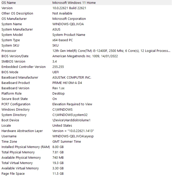Screen dimensions: 183x177
Task: Select the BIOS Version/Date label
Action: click(x=15, y=56)
